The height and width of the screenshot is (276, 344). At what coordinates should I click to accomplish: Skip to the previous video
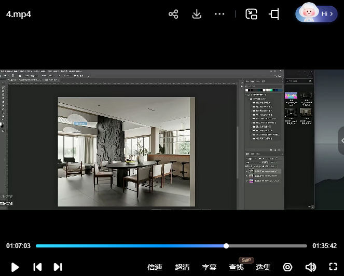tap(37, 267)
